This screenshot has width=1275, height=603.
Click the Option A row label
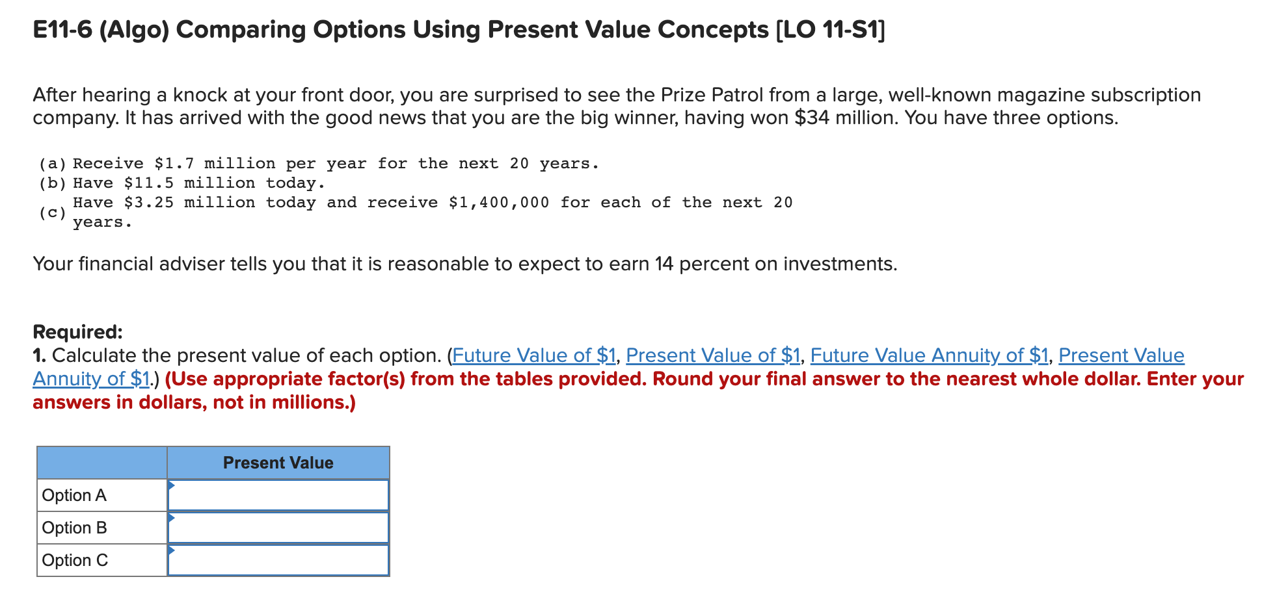(74, 495)
